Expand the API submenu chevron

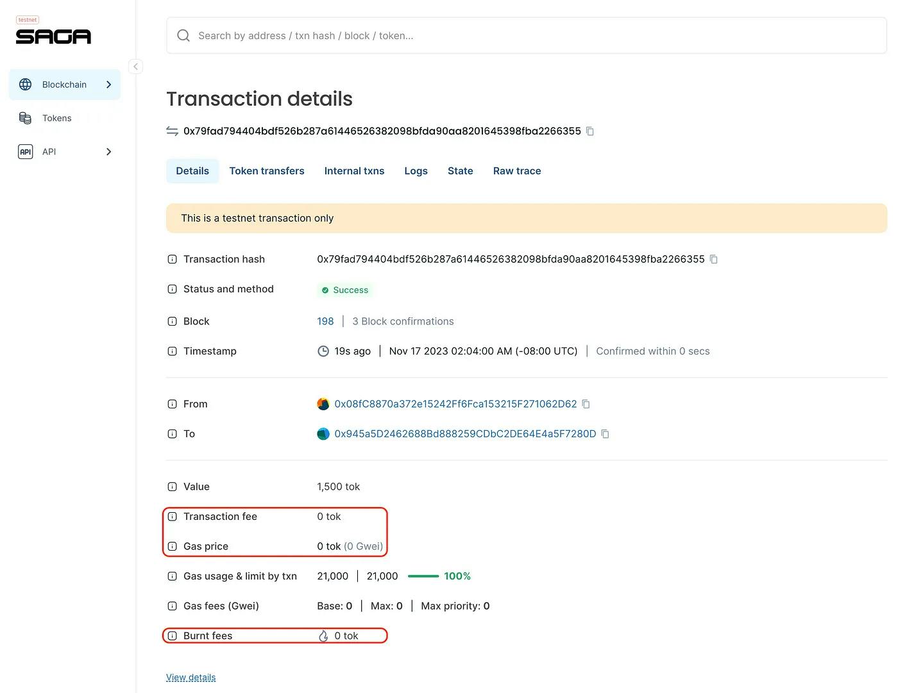pyautogui.click(x=108, y=152)
